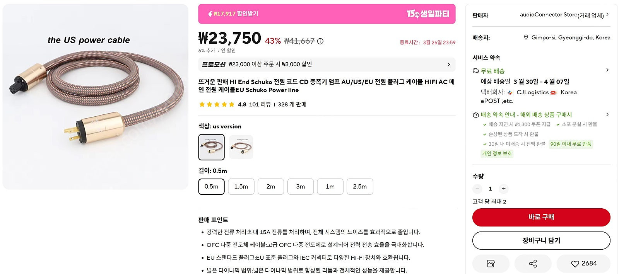Expand the free shipping details chevron
Image resolution: width=619 pixels, height=274 pixels.
[607, 70]
